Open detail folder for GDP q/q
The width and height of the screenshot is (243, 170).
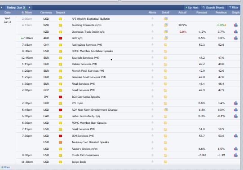(165, 38)
